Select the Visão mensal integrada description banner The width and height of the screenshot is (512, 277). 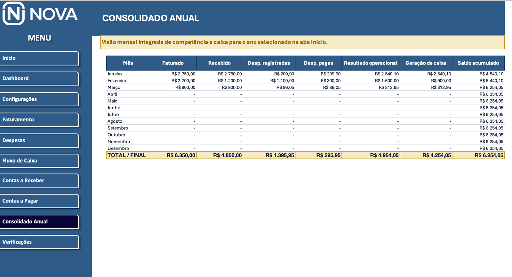pos(302,42)
